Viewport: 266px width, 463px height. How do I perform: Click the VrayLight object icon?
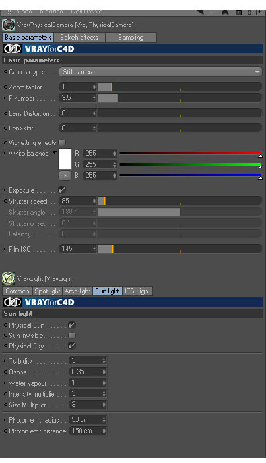(x=8, y=278)
